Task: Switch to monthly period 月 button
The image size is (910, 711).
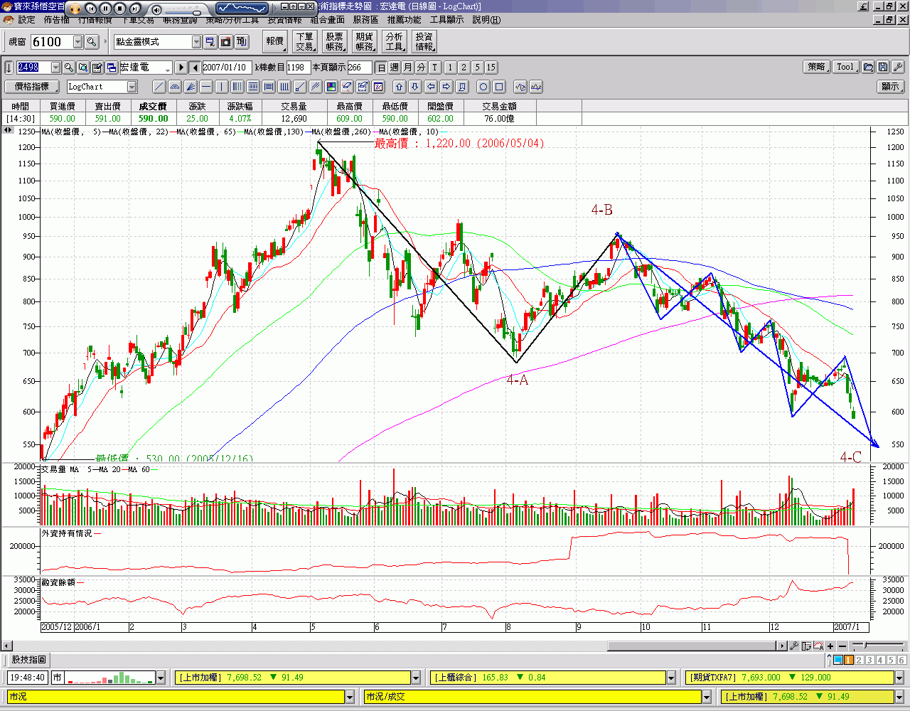Action: tap(408, 68)
